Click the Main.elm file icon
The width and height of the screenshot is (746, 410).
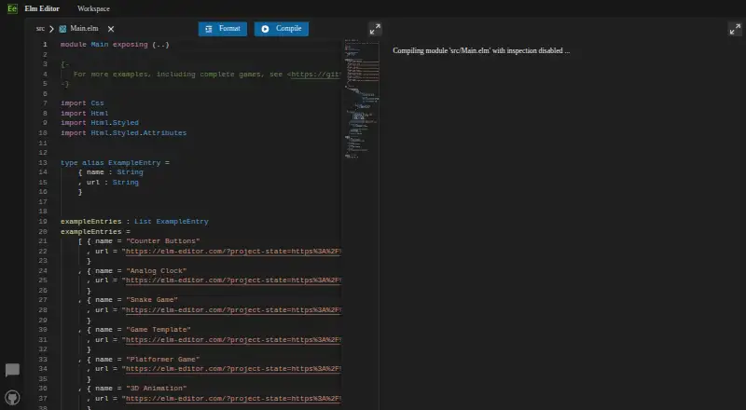(x=62, y=29)
